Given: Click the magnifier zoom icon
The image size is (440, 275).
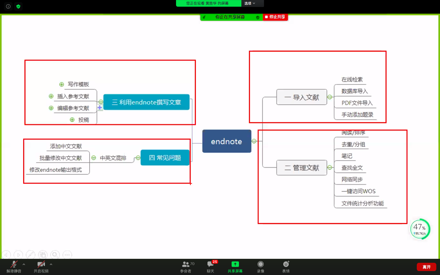Looking at the screenshot, I should tap(55, 255).
